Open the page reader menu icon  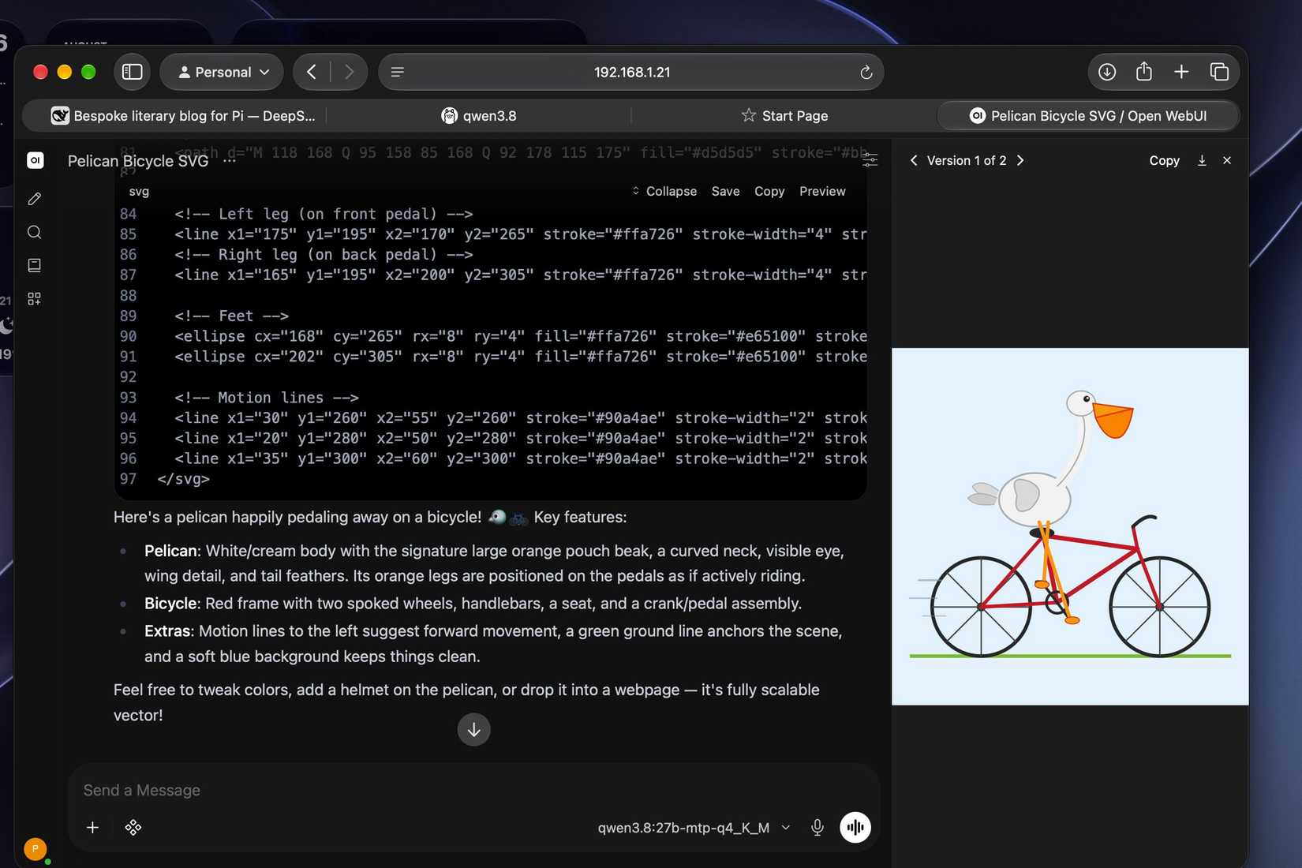click(398, 72)
